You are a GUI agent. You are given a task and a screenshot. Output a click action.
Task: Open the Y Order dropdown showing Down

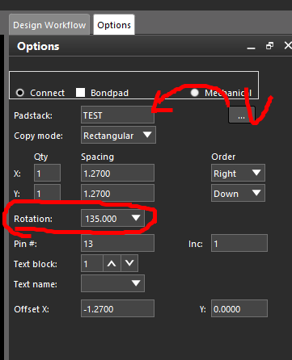pyautogui.click(x=238, y=193)
